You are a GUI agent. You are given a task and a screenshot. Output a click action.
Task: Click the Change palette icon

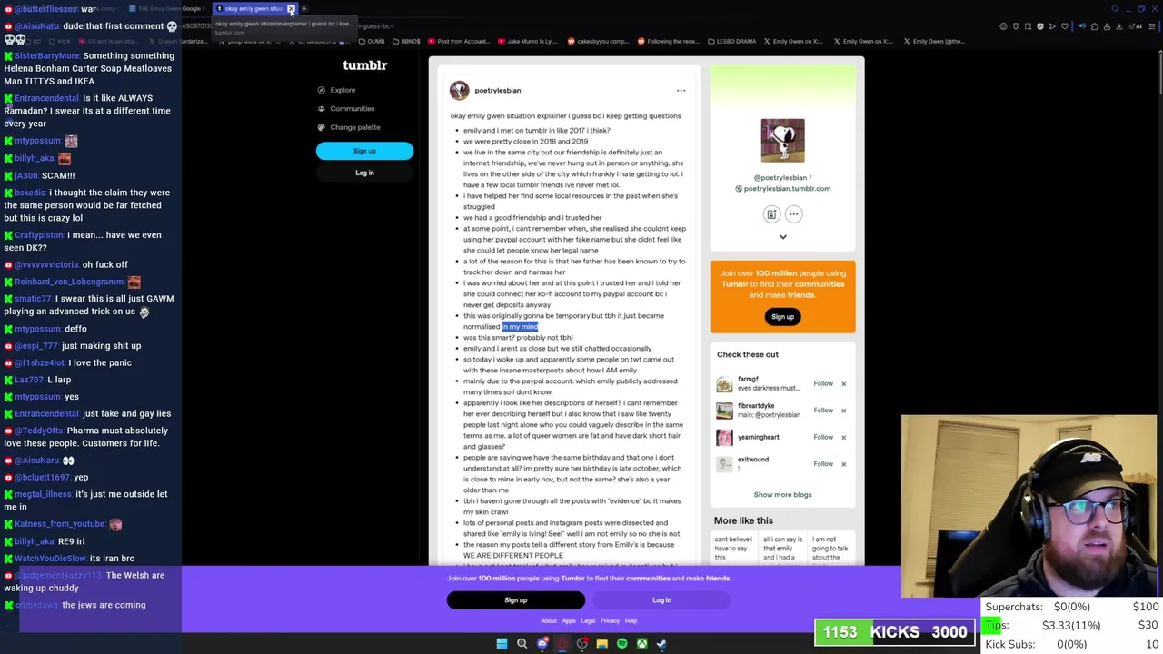click(321, 127)
